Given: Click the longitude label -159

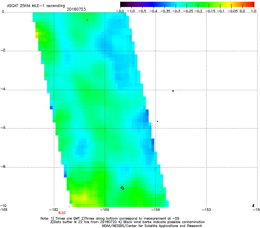Looking at the screenshot, I should [x=105, y=210].
